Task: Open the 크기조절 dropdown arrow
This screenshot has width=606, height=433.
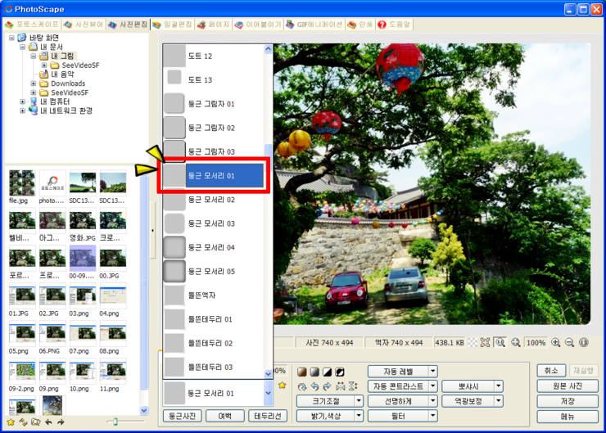Action: point(359,401)
